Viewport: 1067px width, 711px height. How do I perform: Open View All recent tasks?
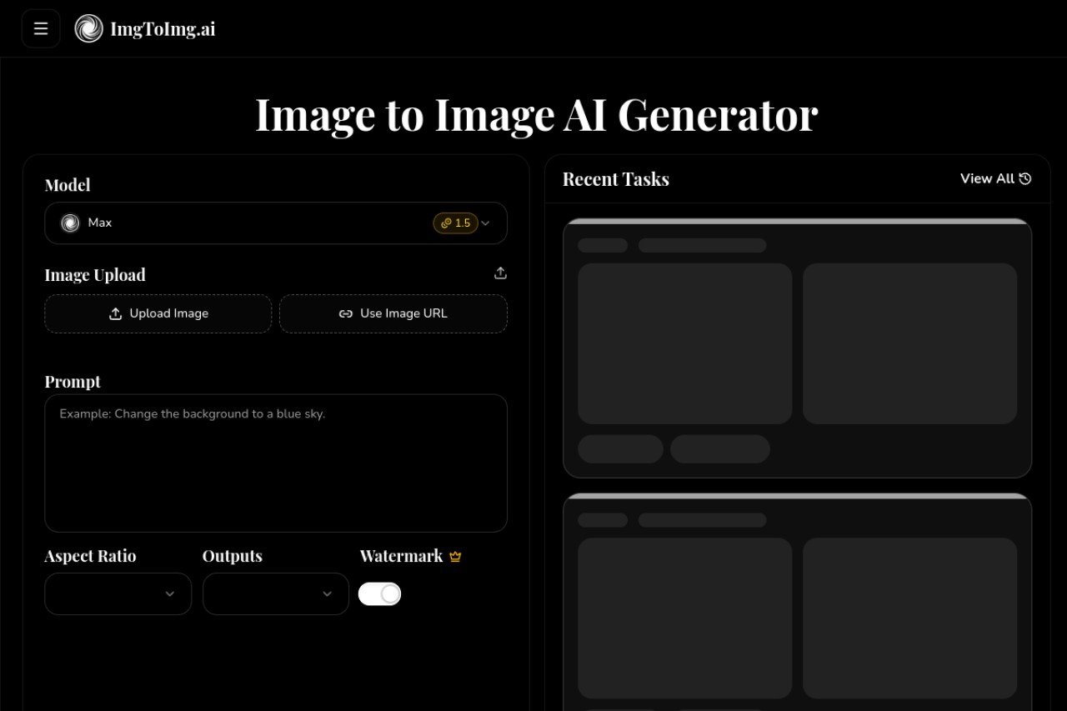tap(996, 178)
